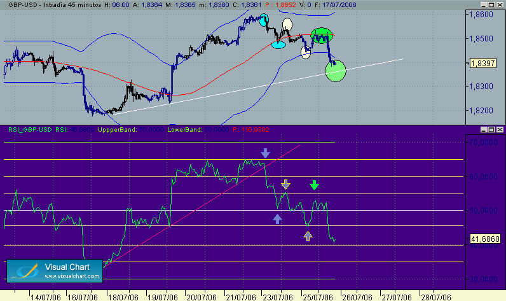Maximize the RSI_GBP-USD indicator window

(x=491, y=130)
